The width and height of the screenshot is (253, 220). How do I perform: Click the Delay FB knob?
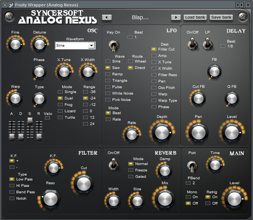pos(214,72)
